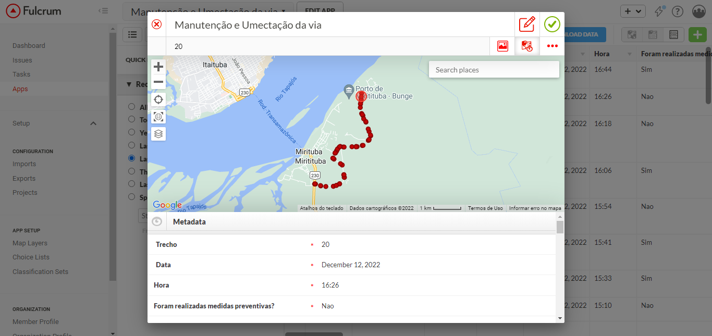Click the currently selected blue radio button
The height and width of the screenshot is (336, 712).
click(131, 158)
